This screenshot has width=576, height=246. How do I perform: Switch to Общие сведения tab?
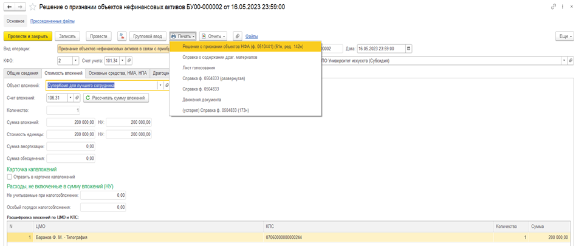click(22, 73)
